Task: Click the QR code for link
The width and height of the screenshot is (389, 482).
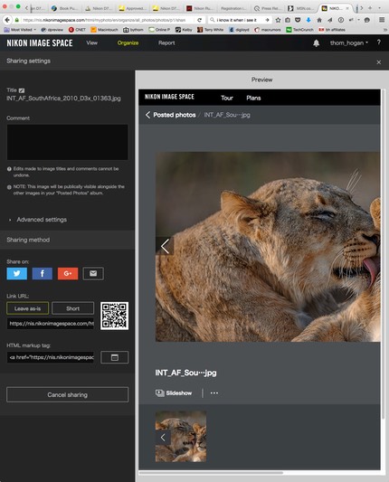Action: 114,316
